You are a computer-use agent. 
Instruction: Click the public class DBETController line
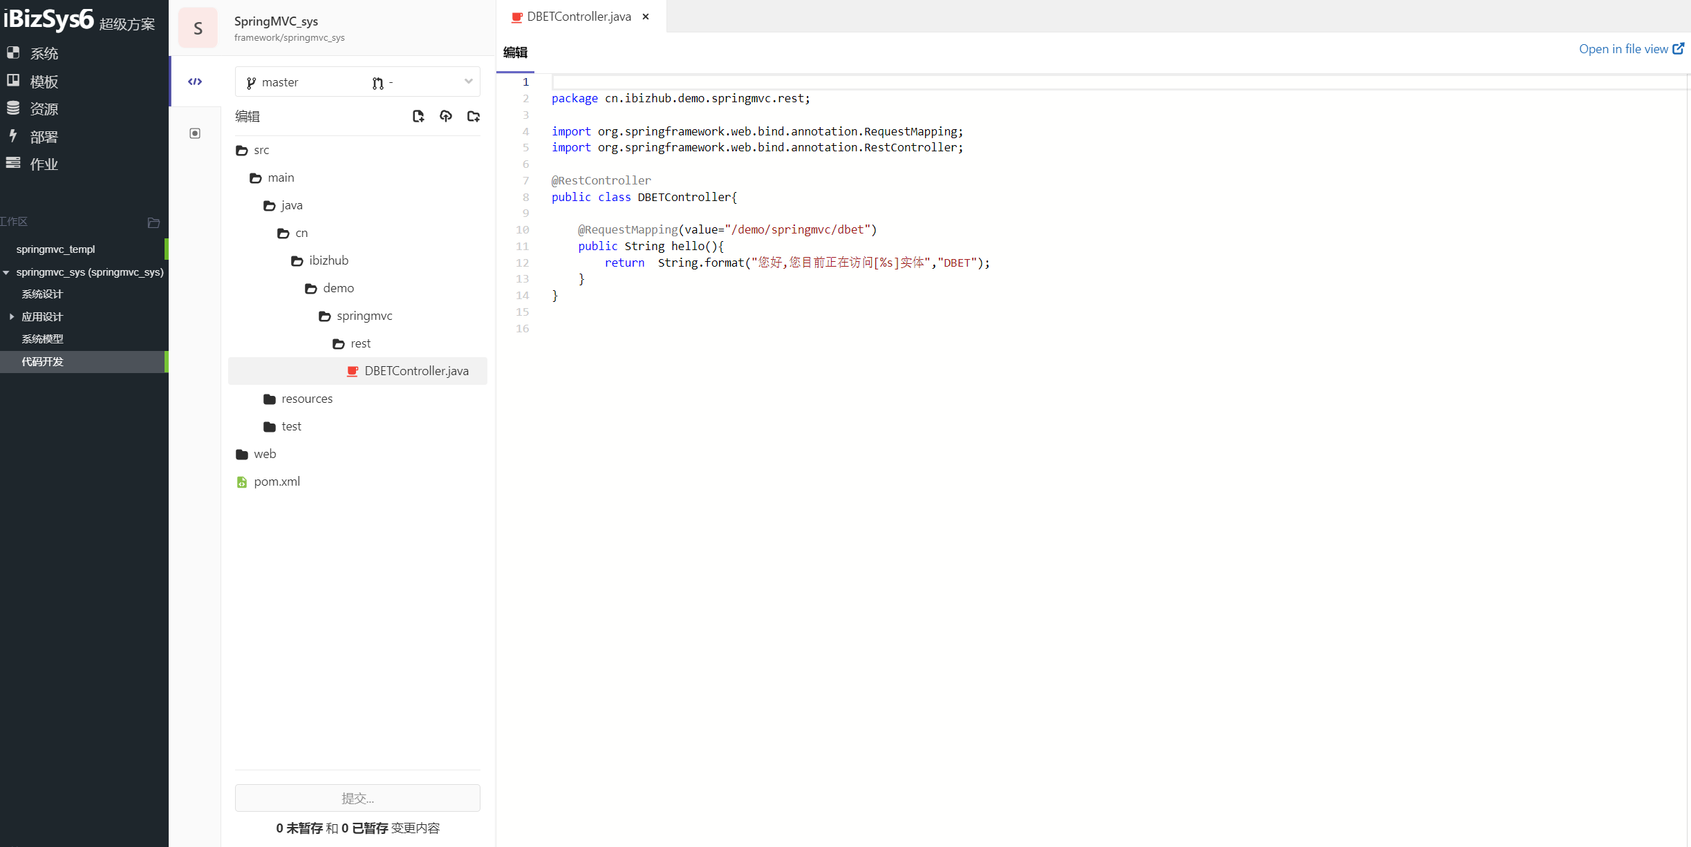[x=644, y=197]
